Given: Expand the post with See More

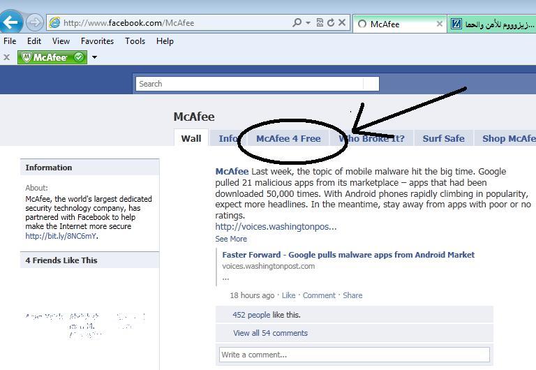Looking at the screenshot, I should (231, 239).
